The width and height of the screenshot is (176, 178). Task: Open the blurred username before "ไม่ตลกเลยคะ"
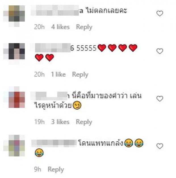click(x=55, y=10)
